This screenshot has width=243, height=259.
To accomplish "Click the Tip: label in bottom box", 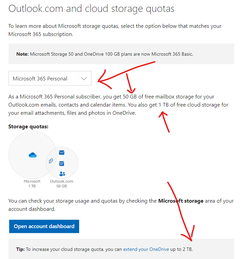I will 20,249.
